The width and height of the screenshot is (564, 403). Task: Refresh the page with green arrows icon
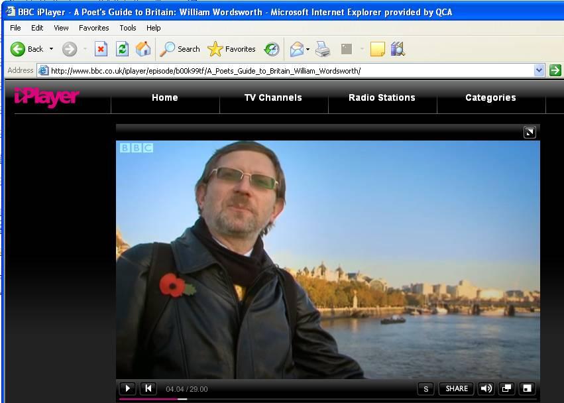pyautogui.click(x=123, y=49)
